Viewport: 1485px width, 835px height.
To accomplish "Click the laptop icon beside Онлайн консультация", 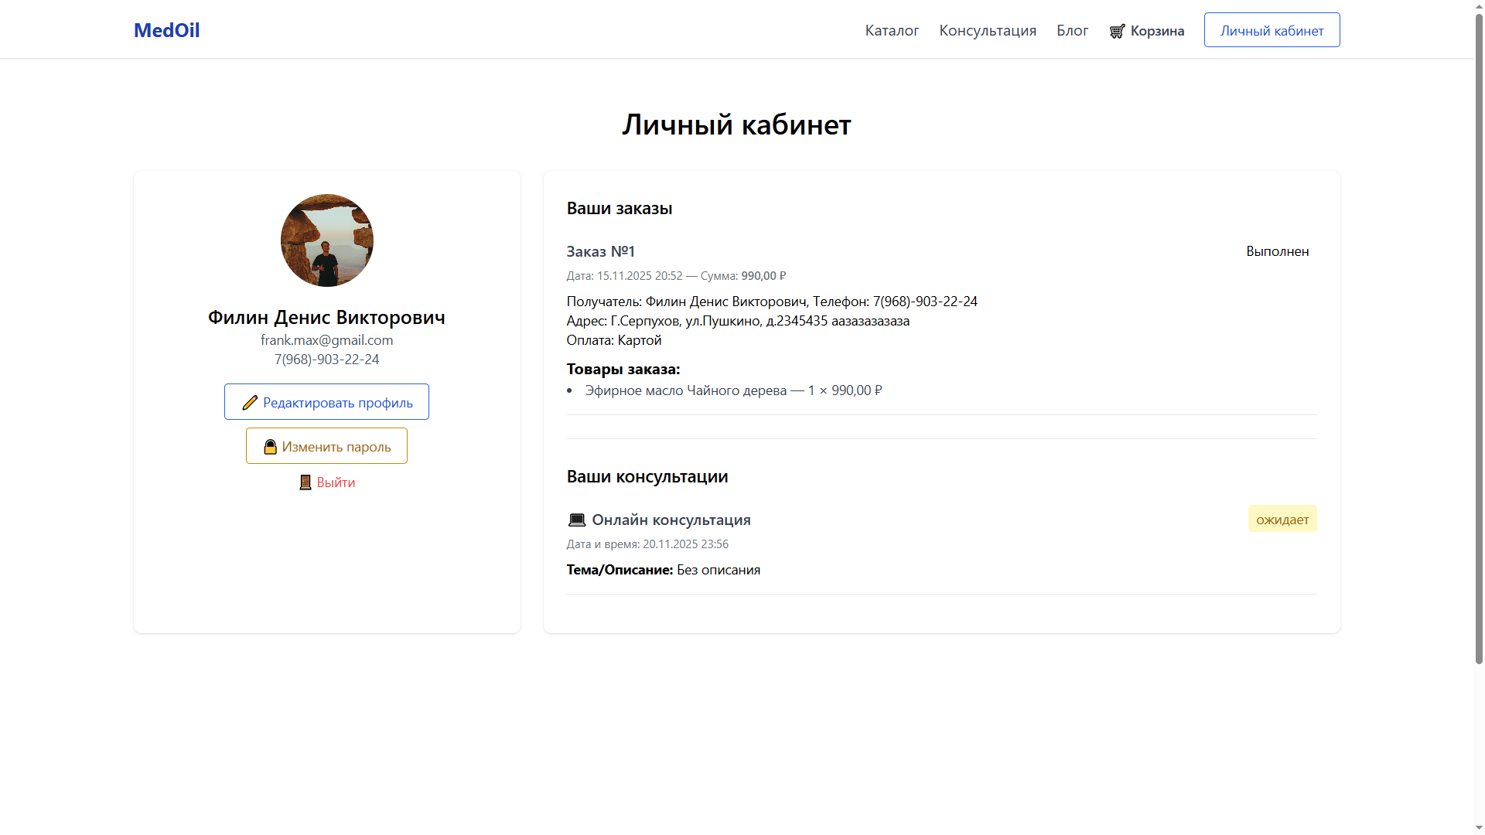I will click(577, 520).
